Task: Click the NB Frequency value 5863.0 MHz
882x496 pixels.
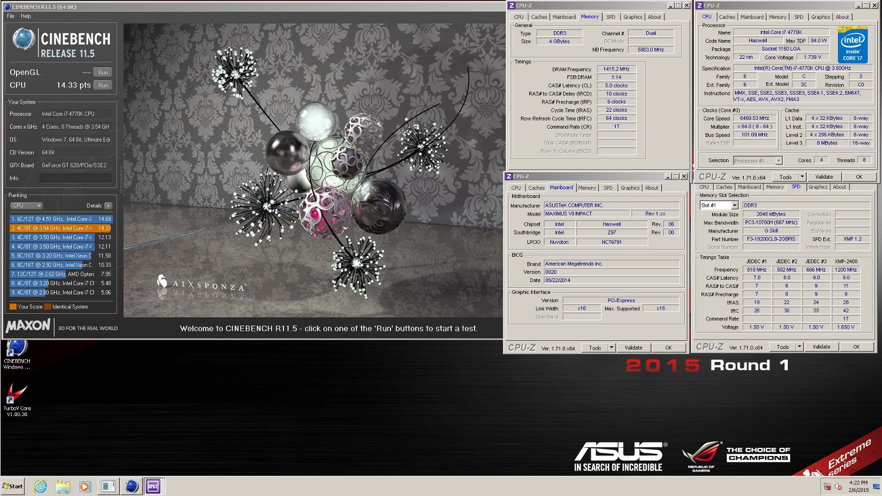Action: click(x=651, y=49)
